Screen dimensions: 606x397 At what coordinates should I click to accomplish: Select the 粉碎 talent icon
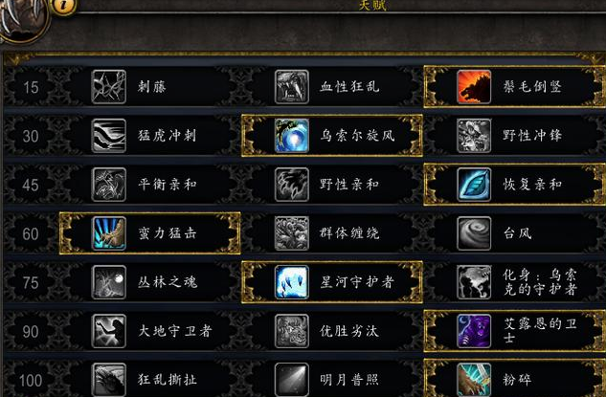[474, 380]
